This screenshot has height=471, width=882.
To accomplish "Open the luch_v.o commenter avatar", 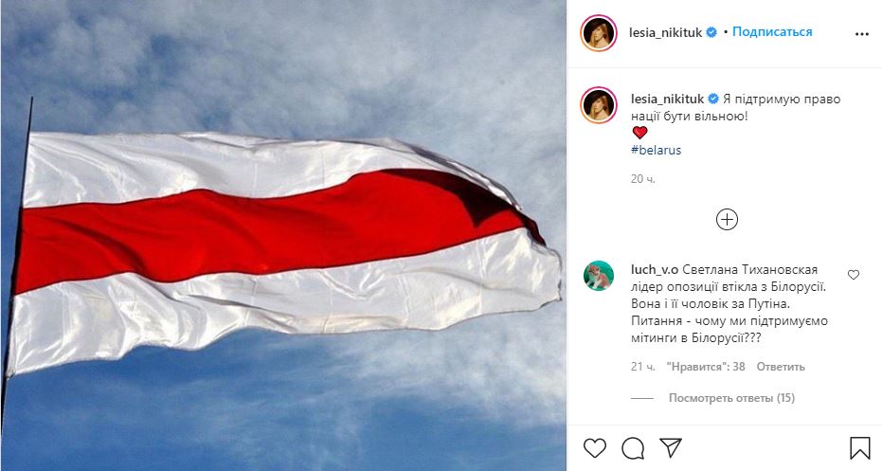I will pos(599,276).
